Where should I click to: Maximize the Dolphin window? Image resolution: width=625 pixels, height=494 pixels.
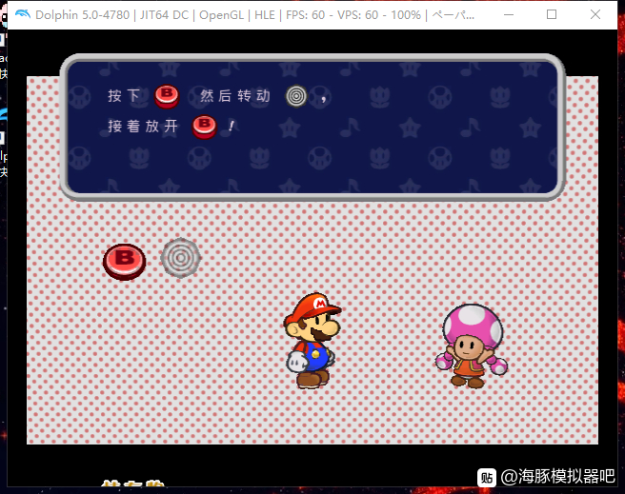[552, 14]
